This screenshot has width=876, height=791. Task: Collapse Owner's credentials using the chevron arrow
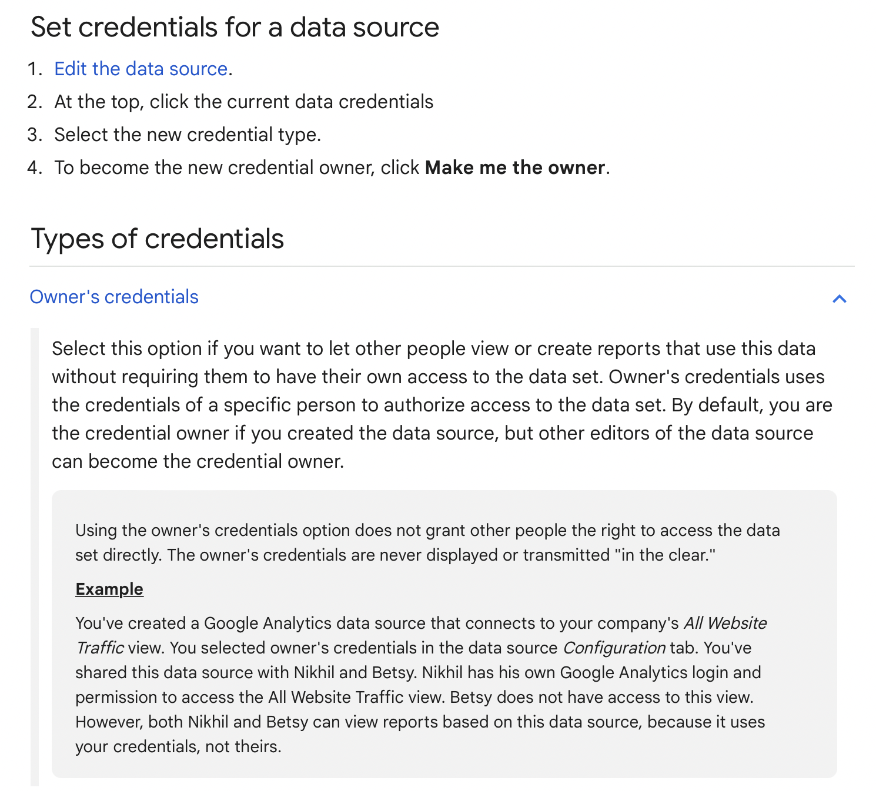click(x=839, y=299)
